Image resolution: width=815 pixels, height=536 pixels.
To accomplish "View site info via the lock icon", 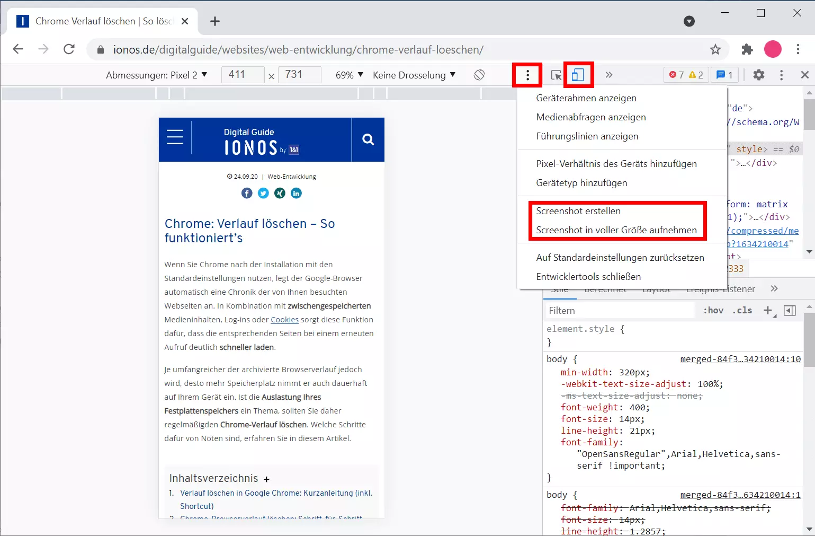I will click(x=101, y=49).
